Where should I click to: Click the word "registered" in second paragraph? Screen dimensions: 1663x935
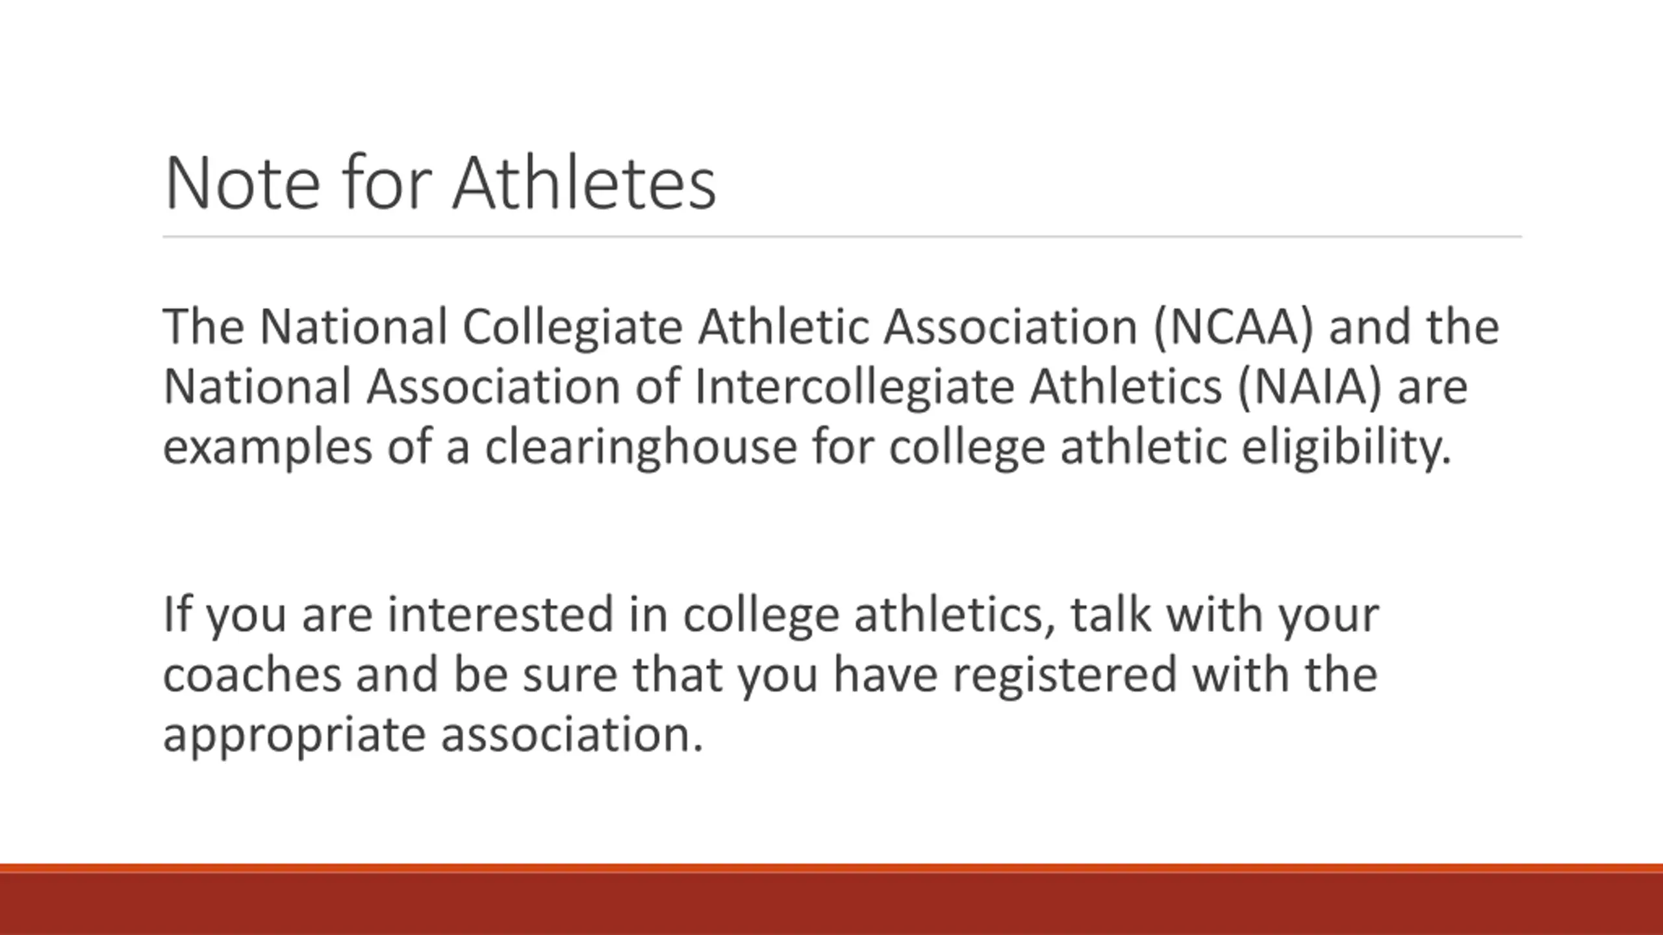[x=1065, y=675]
